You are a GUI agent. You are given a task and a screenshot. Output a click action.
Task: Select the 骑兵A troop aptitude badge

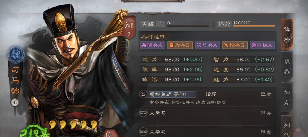click(x=153, y=45)
